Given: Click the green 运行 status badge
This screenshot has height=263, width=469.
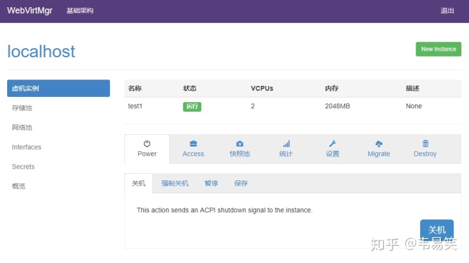Looking at the screenshot, I should (x=192, y=106).
